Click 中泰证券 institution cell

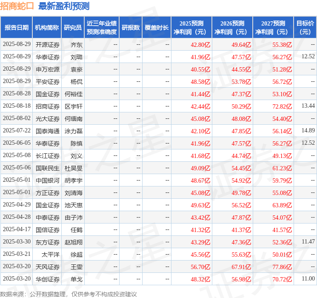[x=48, y=218]
